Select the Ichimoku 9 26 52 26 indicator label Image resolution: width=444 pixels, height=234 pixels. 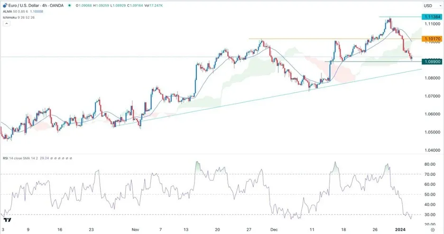tap(18, 18)
